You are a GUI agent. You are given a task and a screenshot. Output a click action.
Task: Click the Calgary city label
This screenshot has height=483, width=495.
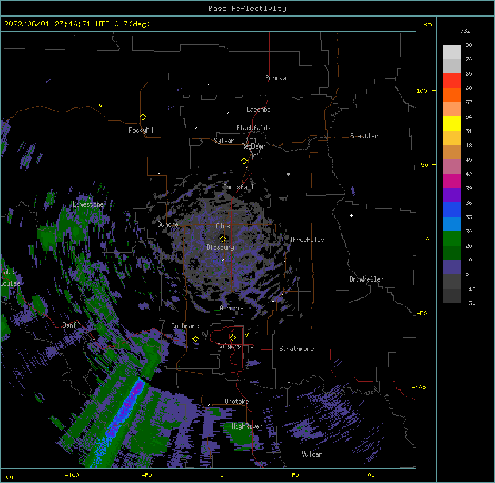[229, 346]
